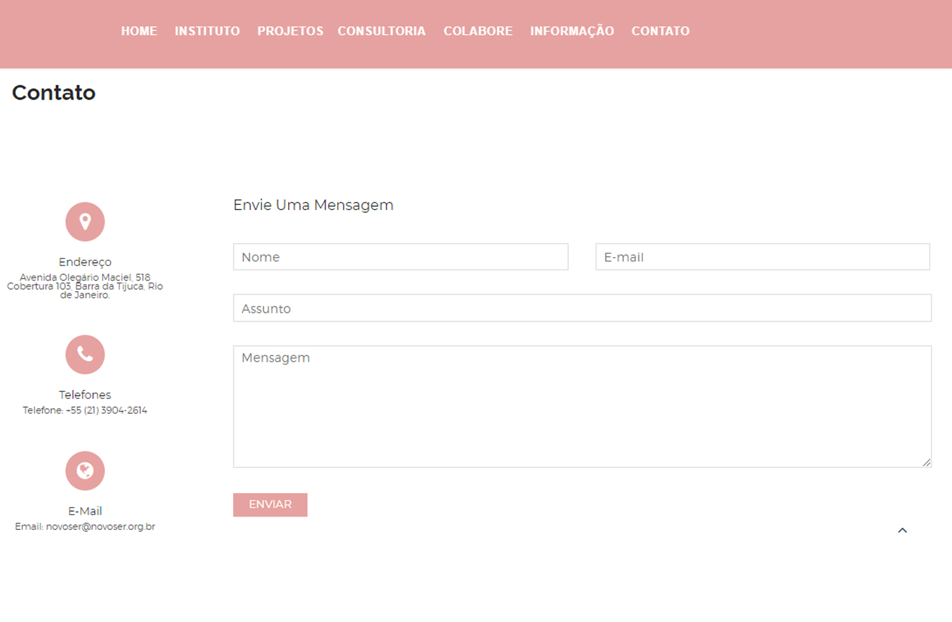This screenshot has width=952, height=622.
Task: Click CONTATO in the top navigation
Action: coord(660,31)
